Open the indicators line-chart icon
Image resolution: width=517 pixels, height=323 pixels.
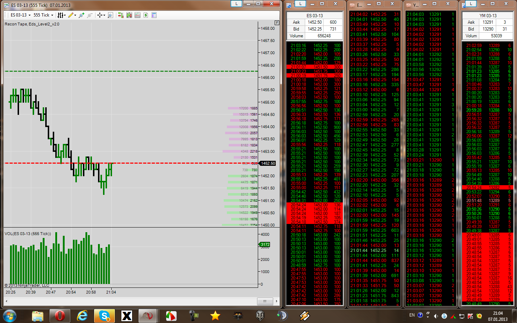tap(138, 15)
